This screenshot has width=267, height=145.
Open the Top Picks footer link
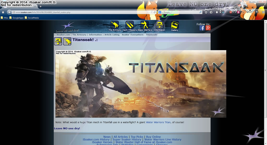[x=137, y=137]
